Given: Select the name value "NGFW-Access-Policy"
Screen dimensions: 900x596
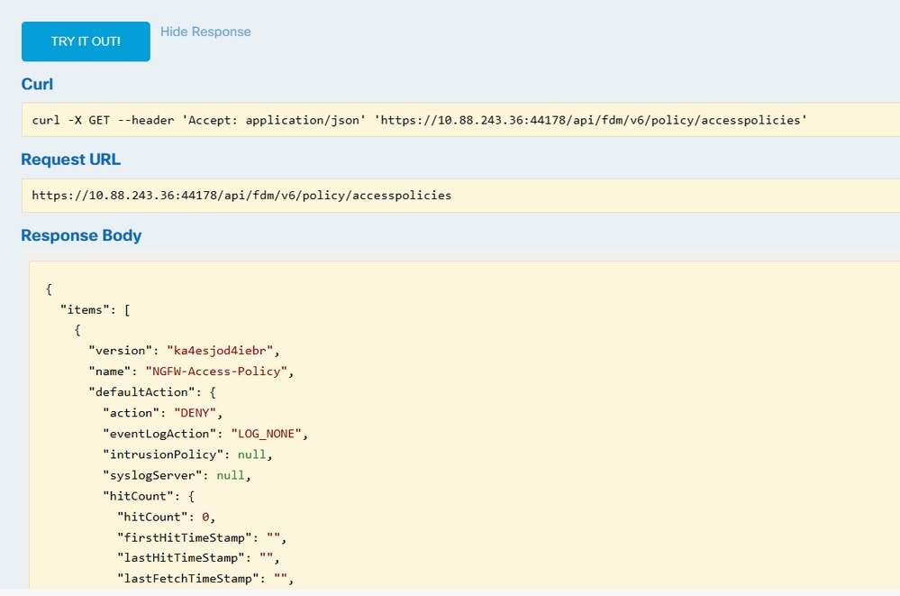Looking at the screenshot, I should pos(216,371).
